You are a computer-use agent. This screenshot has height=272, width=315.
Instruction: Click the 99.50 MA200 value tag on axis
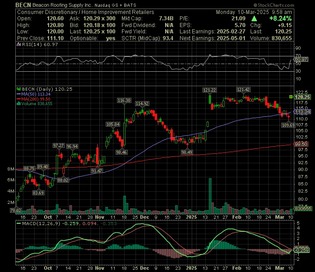(301, 144)
